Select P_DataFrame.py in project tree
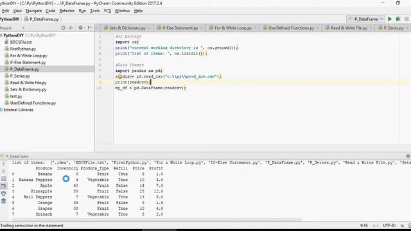This screenshot has width=411, height=231. tap(24, 69)
